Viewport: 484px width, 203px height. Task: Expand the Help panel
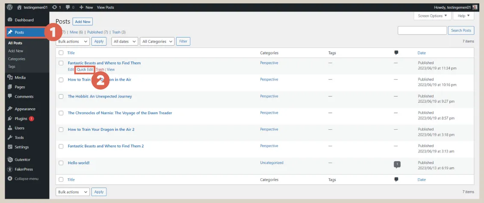coord(463,16)
